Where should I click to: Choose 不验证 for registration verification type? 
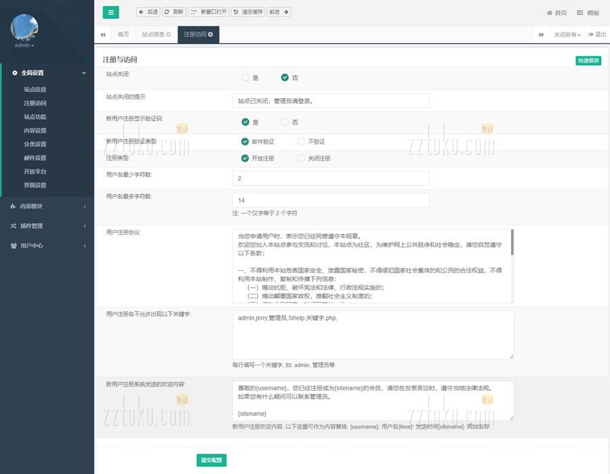301,142
